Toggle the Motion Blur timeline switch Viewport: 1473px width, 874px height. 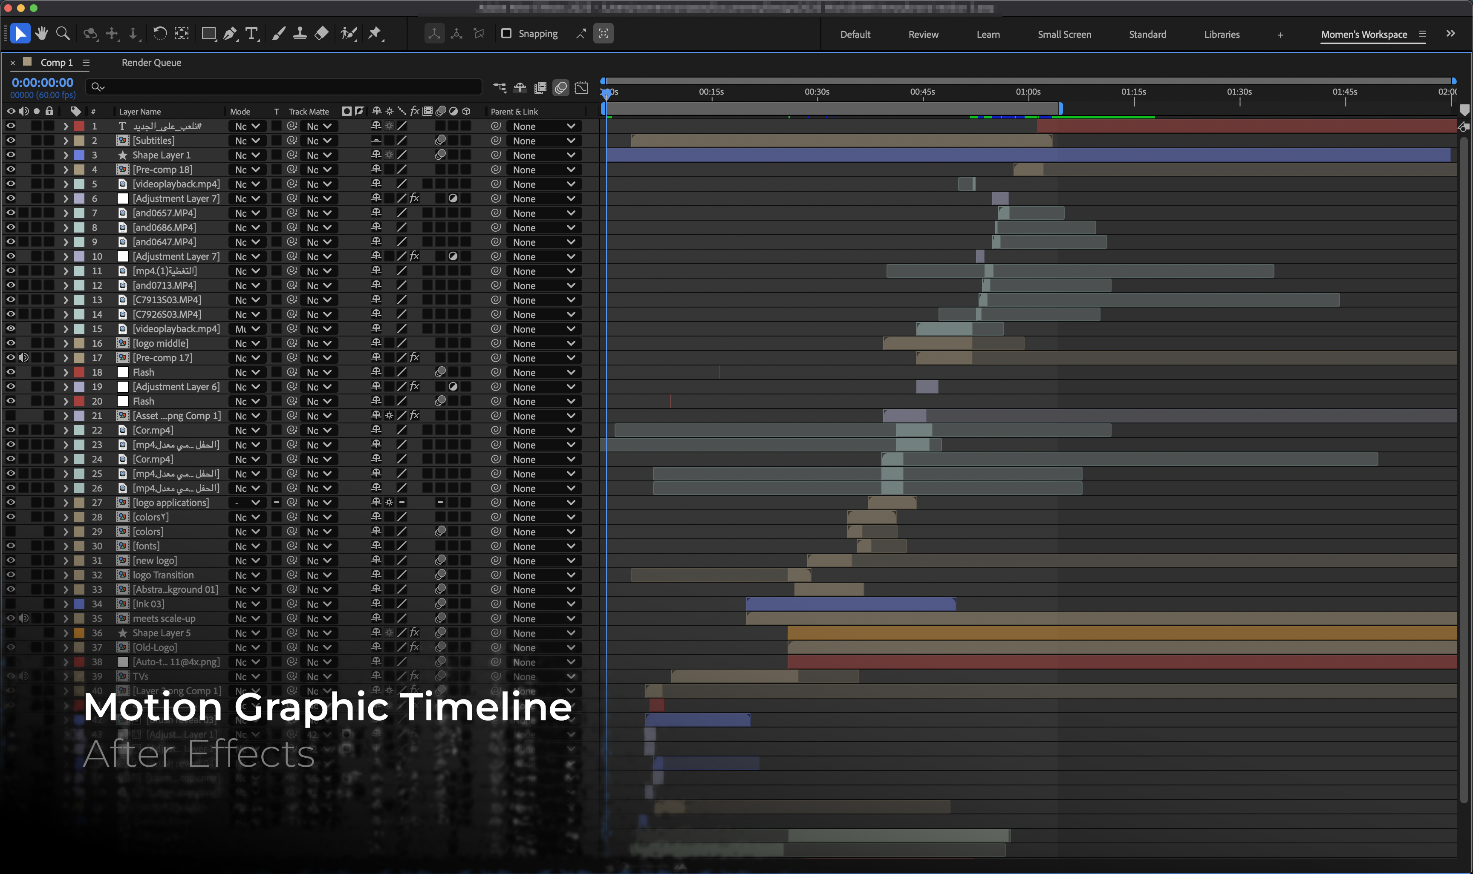(x=561, y=88)
